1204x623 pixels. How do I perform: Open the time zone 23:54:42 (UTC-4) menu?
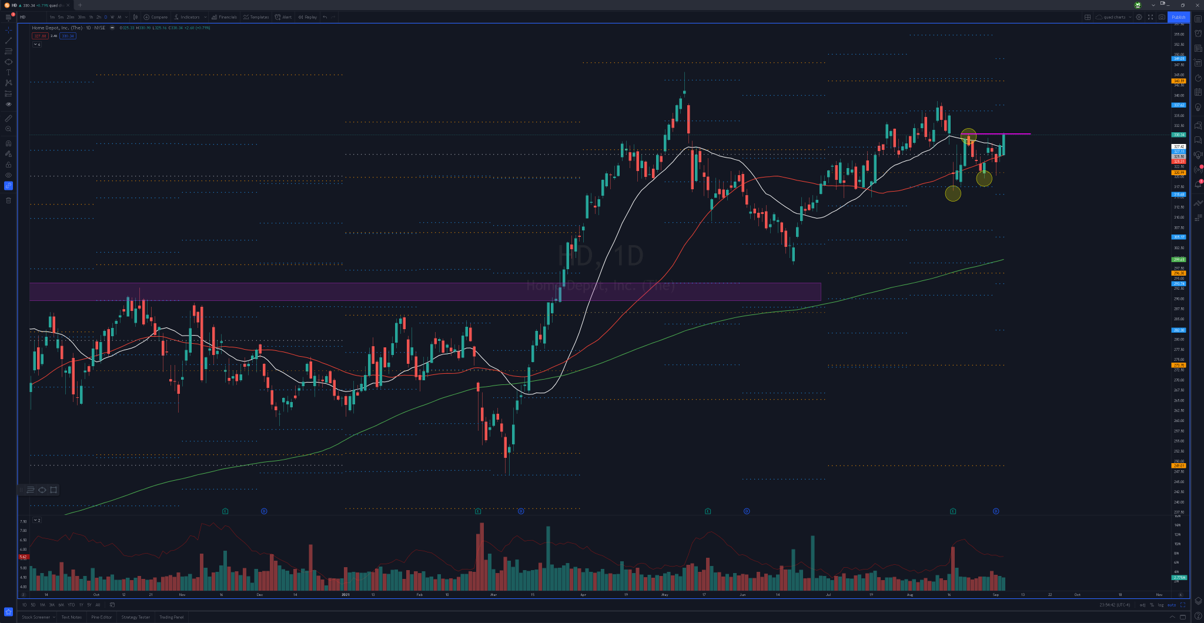point(1115,605)
